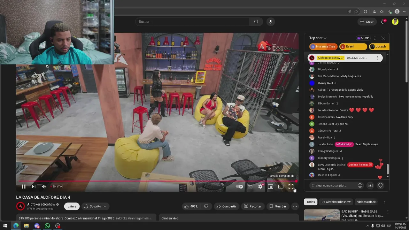Open Alofokeradioshow channel avatar

click(x=20, y=206)
